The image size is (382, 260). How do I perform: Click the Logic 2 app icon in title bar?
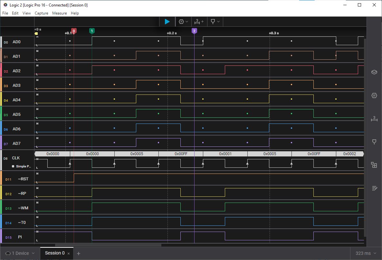click(5, 5)
